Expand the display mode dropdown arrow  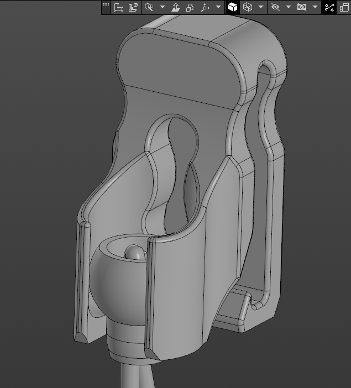coord(261,7)
